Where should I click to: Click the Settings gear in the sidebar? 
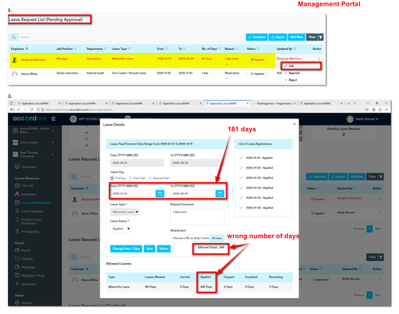click(18, 303)
